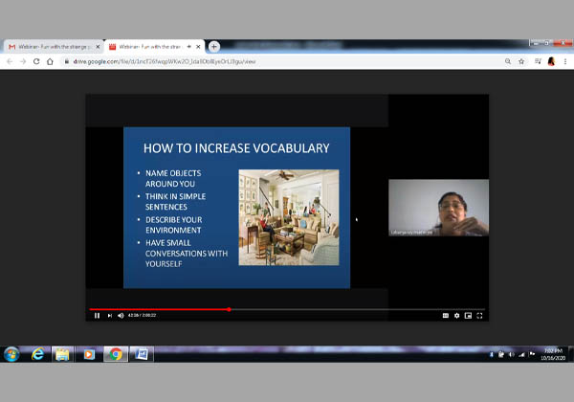This screenshot has height=402, width=574.
Task: Open video settings gear
Action: click(457, 315)
